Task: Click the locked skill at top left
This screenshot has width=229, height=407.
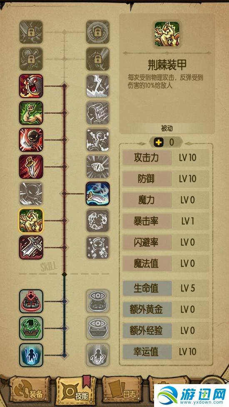Action: click(31, 32)
